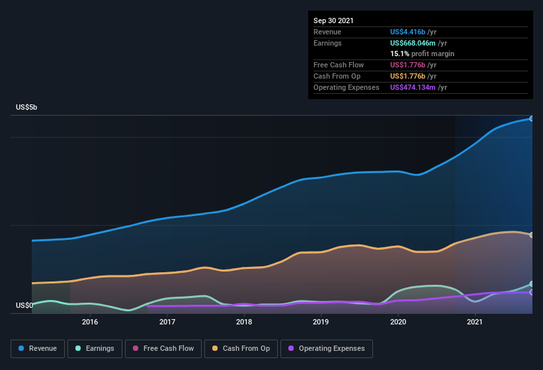Click the Revenue endpoint marker on the chart
This screenshot has width=543, height=370.
[532, 119]
